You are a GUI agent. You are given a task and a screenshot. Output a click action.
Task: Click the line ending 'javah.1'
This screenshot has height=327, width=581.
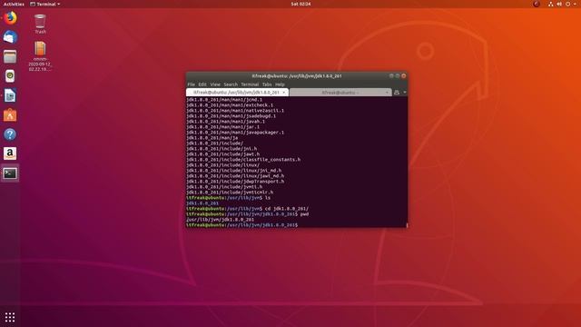point(226,122)
